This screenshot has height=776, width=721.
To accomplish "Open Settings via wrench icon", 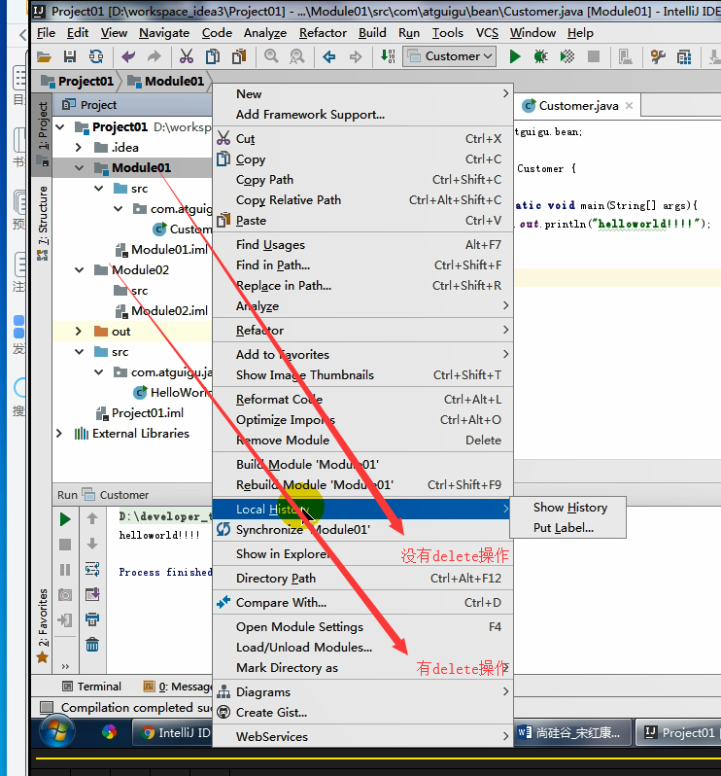I will pyautogui.click(x=658, y=57).
